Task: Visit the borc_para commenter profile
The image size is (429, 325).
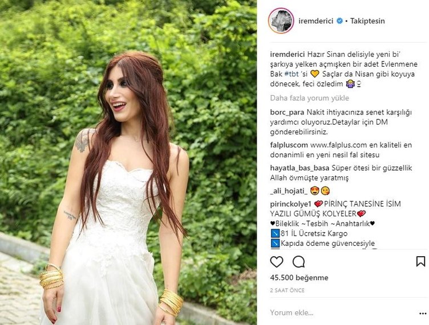Action: pos(287,113)
